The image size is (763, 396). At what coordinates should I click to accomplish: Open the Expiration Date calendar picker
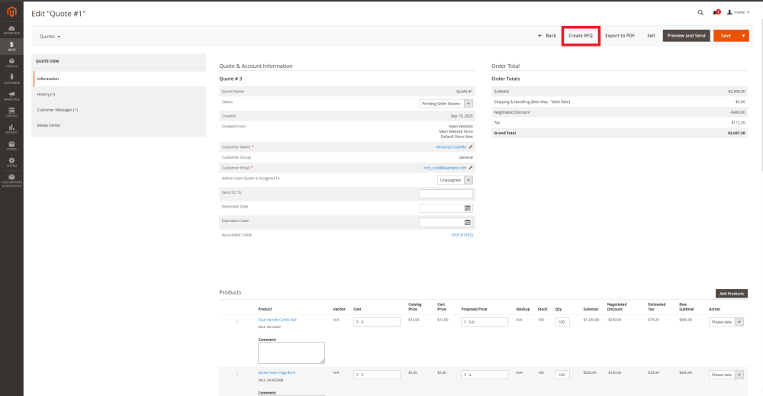click(x=468, y=222)
